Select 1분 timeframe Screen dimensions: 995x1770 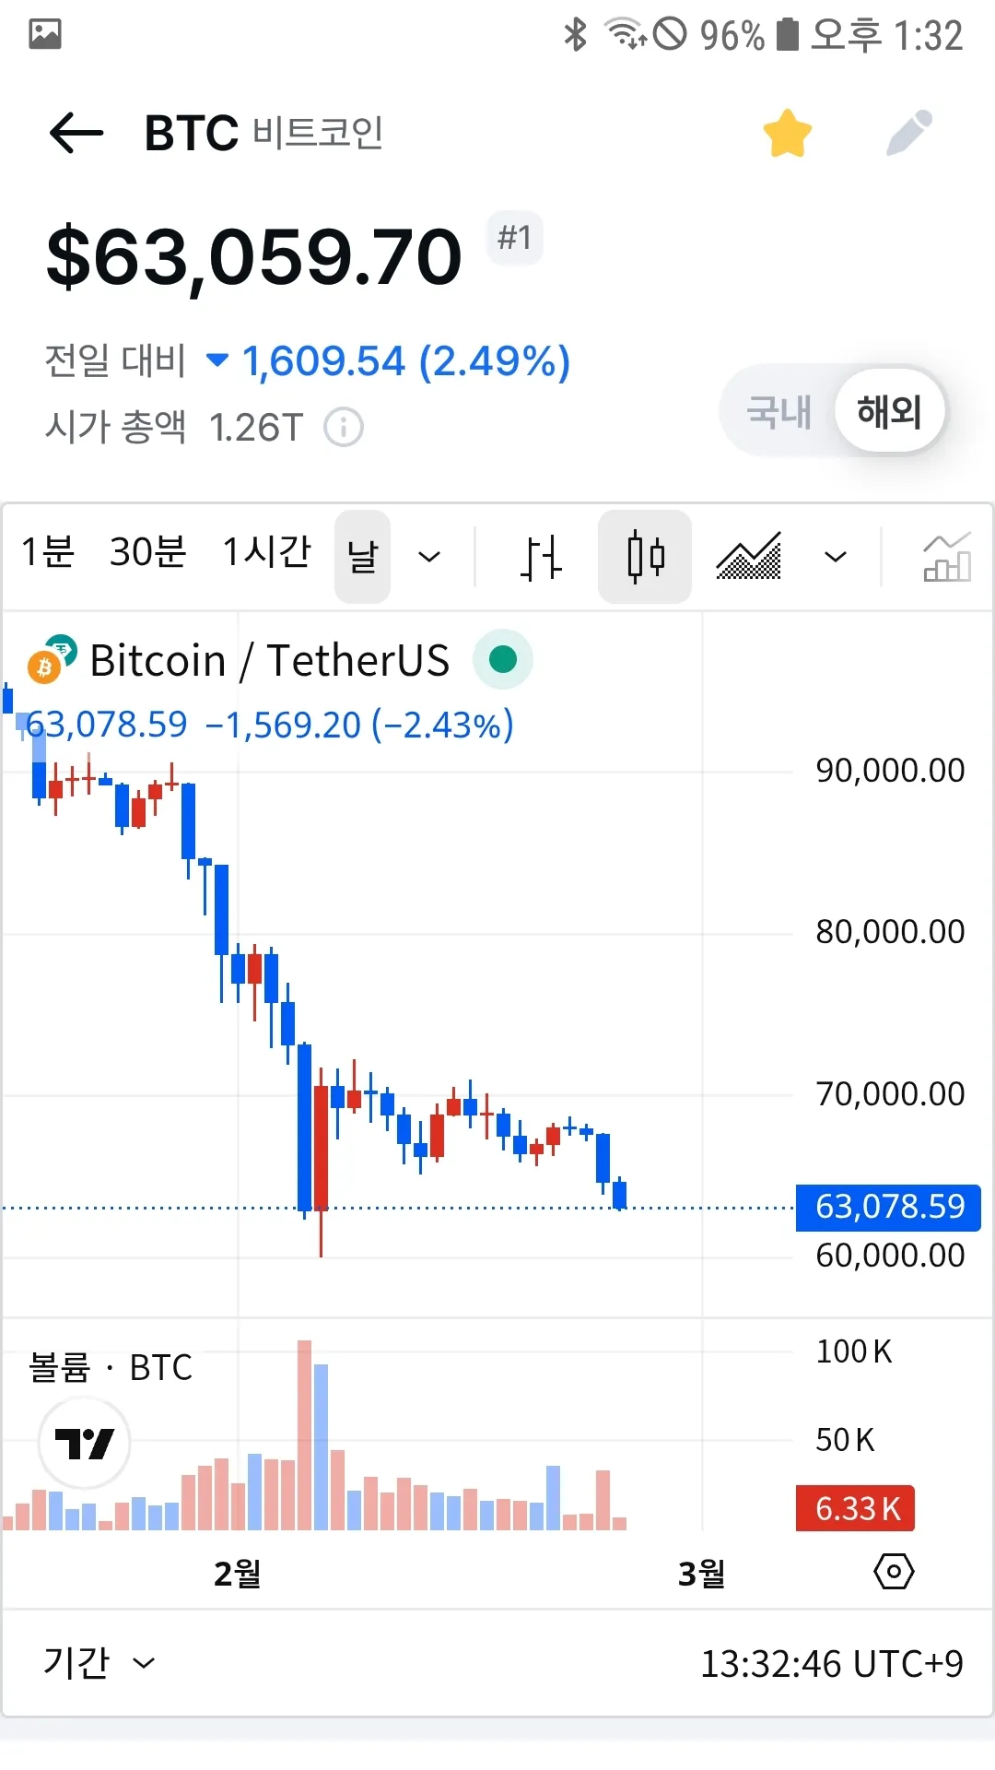tap(48, 553)
